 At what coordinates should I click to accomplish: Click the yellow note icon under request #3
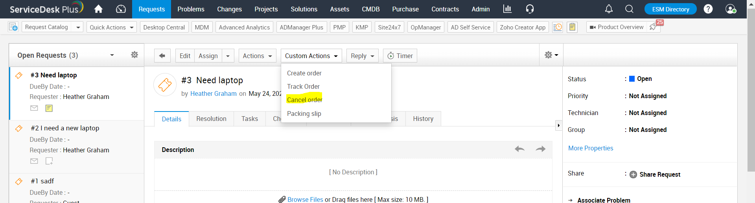[x=49, y=108]
